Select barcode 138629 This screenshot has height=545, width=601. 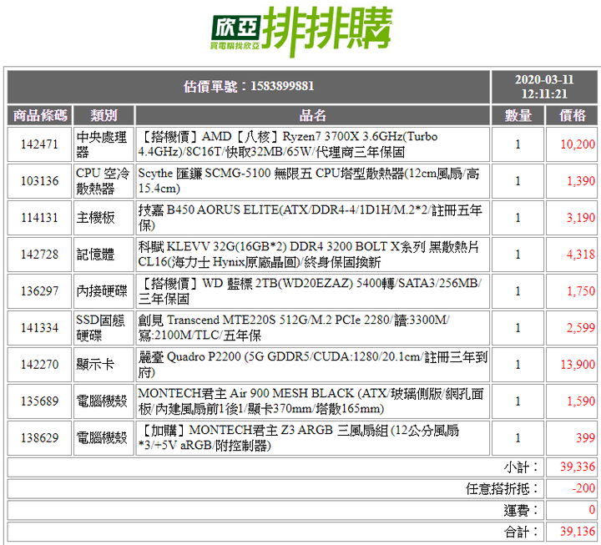[x=39, y=437]
